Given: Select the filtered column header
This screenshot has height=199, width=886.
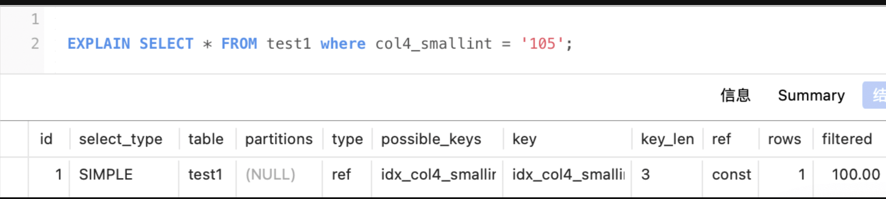Looking at the screenshot, I should pos(847,139).
